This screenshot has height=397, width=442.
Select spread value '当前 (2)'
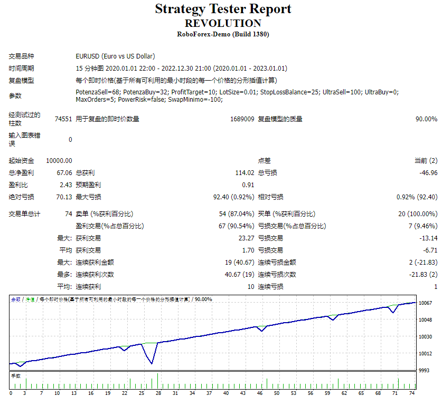[x=426, y=161]
